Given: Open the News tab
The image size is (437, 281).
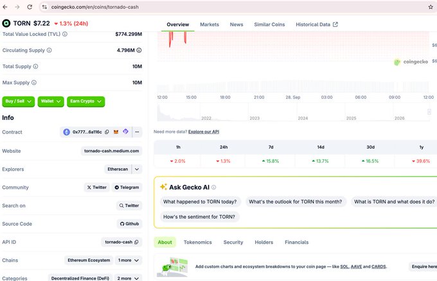Looking at the screenshot, I should point(236,24).
